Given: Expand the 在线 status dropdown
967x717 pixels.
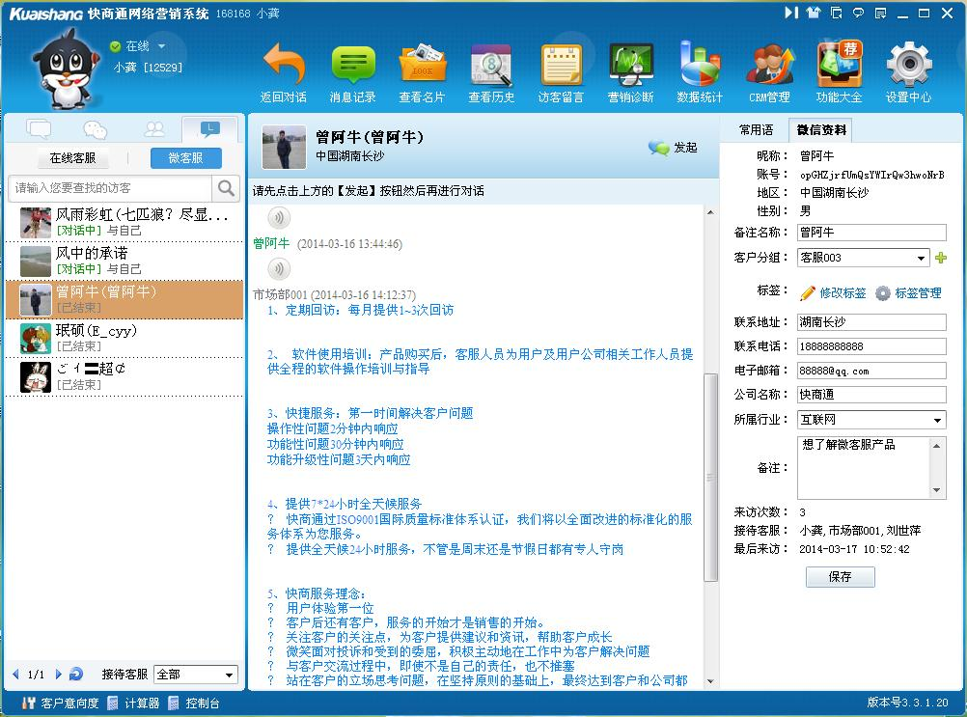Looking at the screenshot, I should (x=161, y=46).
